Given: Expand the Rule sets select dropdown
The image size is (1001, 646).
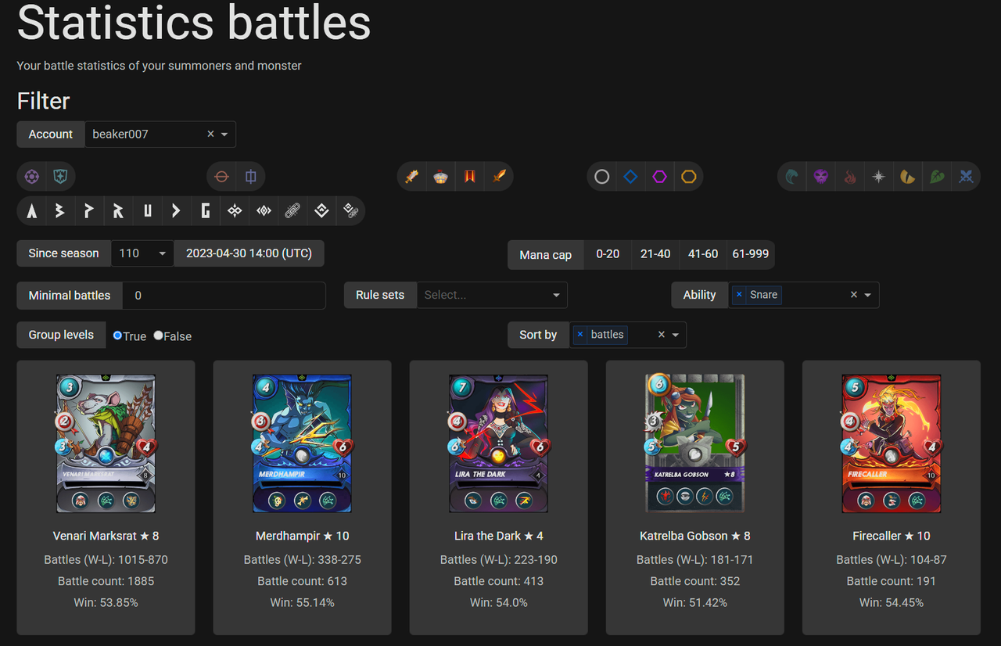Looking at the screenshot, I should pyautogui.click(x=492, y=295).
